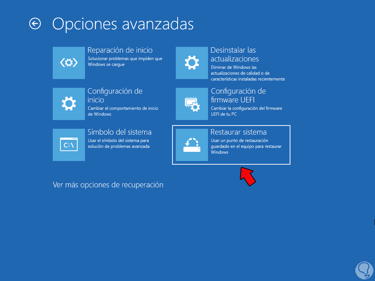Open the C:\ command prompt icon
This screenshot has width=375, height=281.
tap(68, 145)
